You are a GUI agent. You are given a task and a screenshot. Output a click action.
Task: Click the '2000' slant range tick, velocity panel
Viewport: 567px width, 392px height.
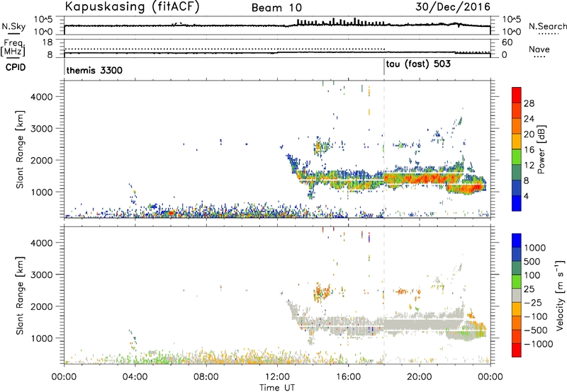[42, 306]
